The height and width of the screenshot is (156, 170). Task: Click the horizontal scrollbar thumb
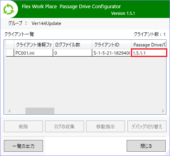(x=40, y=111)
